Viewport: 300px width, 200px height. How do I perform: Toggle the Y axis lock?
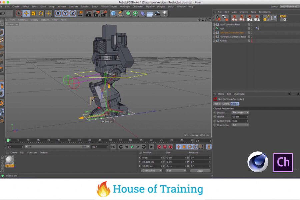tap(65, 13)
